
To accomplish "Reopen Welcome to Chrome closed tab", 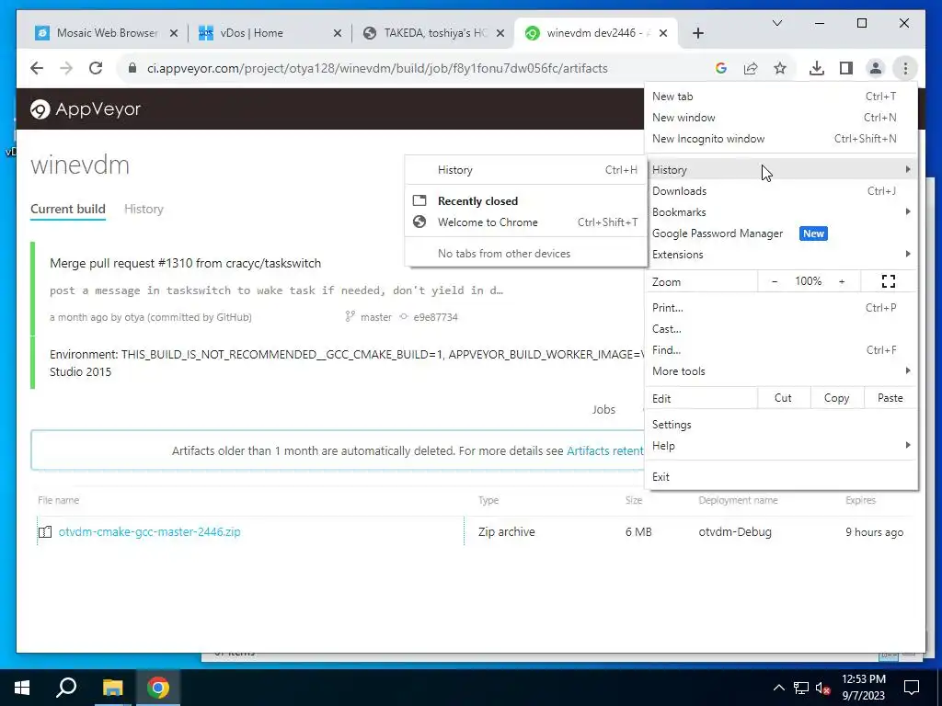I will point(525,222).
